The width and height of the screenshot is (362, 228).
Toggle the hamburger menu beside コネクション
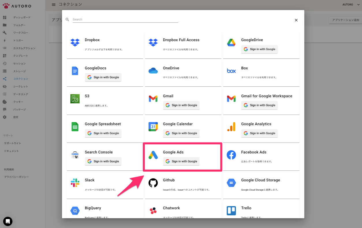point(54,4)
